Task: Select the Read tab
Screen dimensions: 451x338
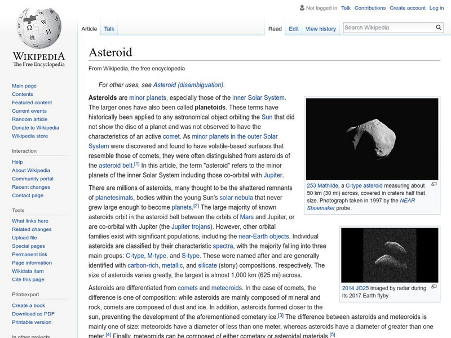Action: (275, 29)
